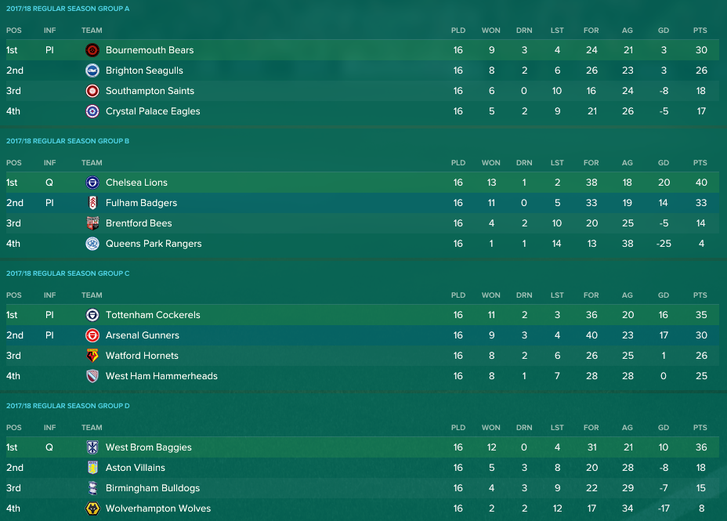727x521 pixels.
Task: Open Crystal Palace Eagles team name
Action: (x=153, y=111)
